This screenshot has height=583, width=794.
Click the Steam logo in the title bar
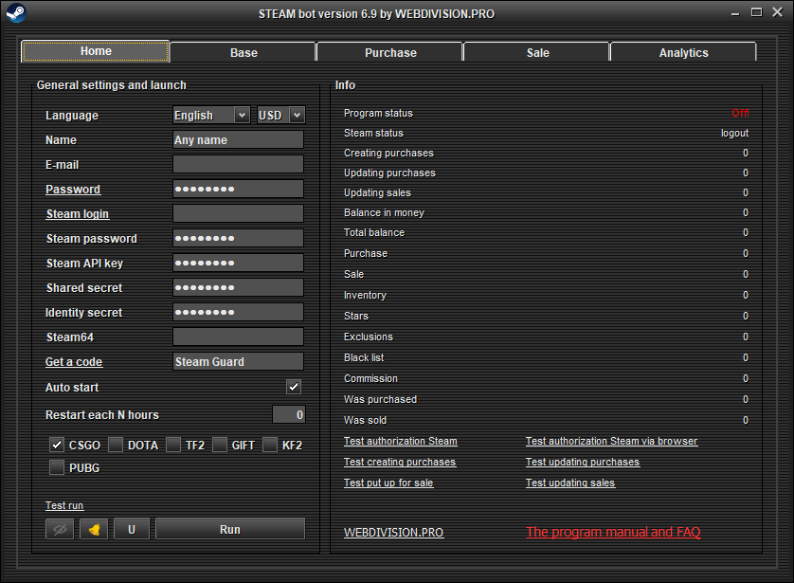pos(15,13)
